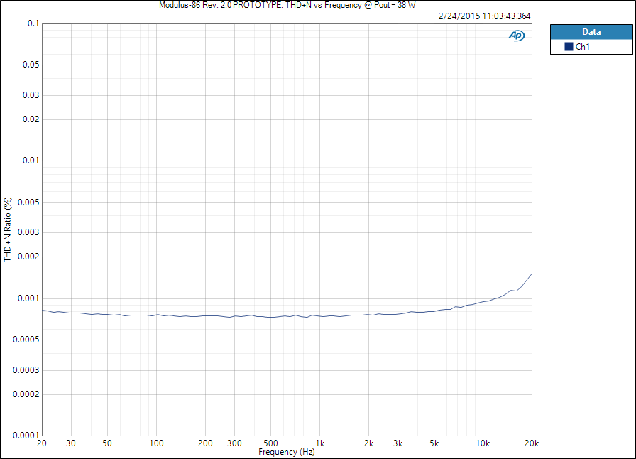
Task: Click the 300 tick label on frequency axis
Action: (234, 443)
